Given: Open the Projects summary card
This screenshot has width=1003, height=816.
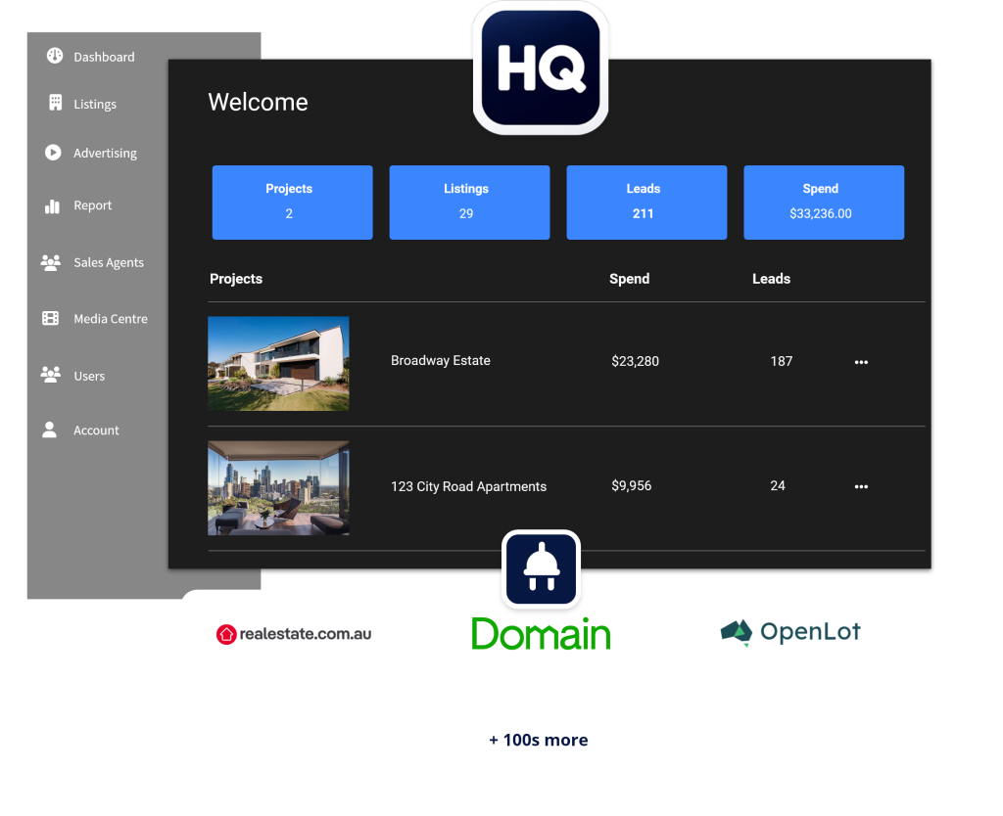Looking at the screenshot, I should [x=292, y=203].
